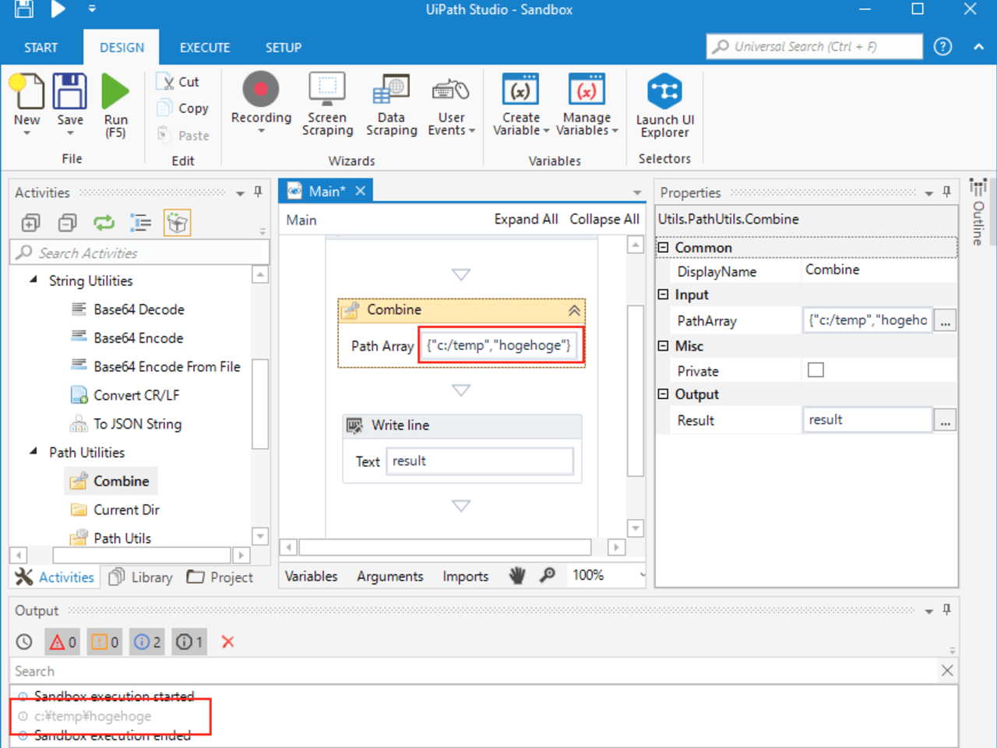Toggle warning messages filter in Output
997x748 pixels.
tap(104, 642)
